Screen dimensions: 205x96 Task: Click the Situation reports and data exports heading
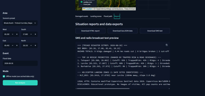coord(99,24)
